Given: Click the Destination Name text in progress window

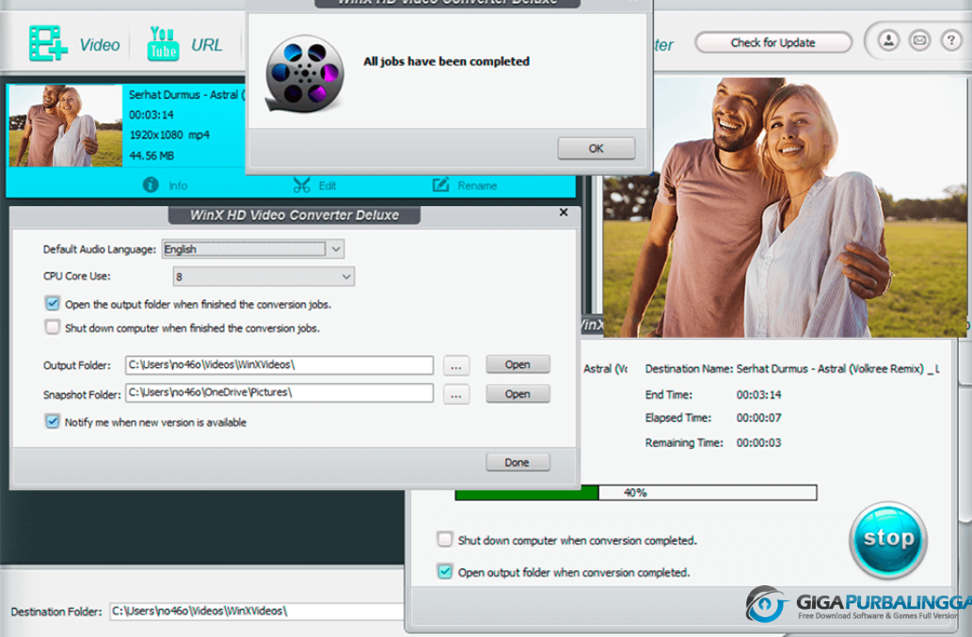Looking at the screenshot, I should click(792, 369).
